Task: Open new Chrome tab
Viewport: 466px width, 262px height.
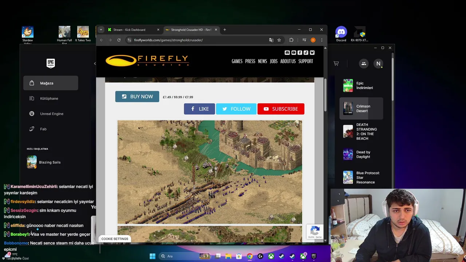Action: click(225, 30)
